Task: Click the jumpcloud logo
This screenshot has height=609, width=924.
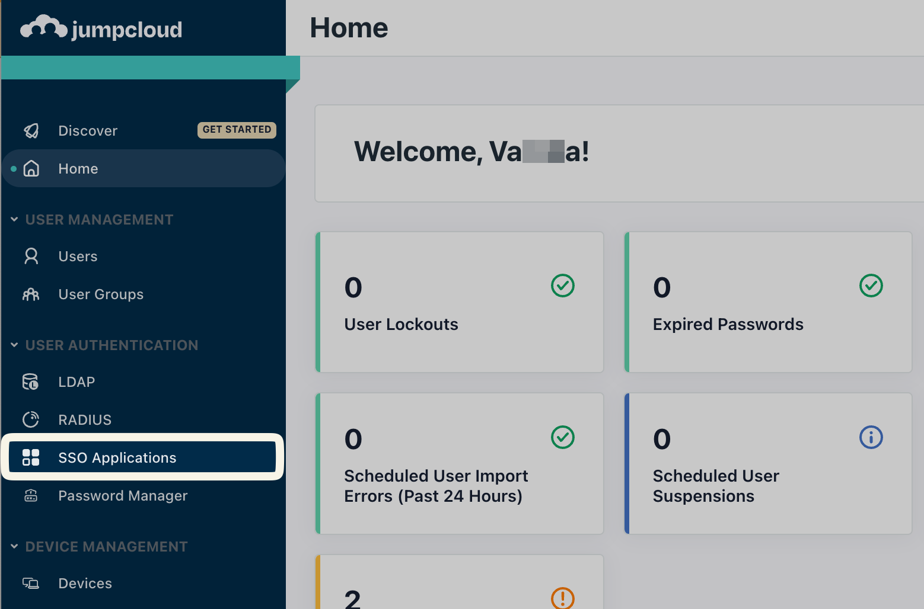Action: click(x=101, y=27)
